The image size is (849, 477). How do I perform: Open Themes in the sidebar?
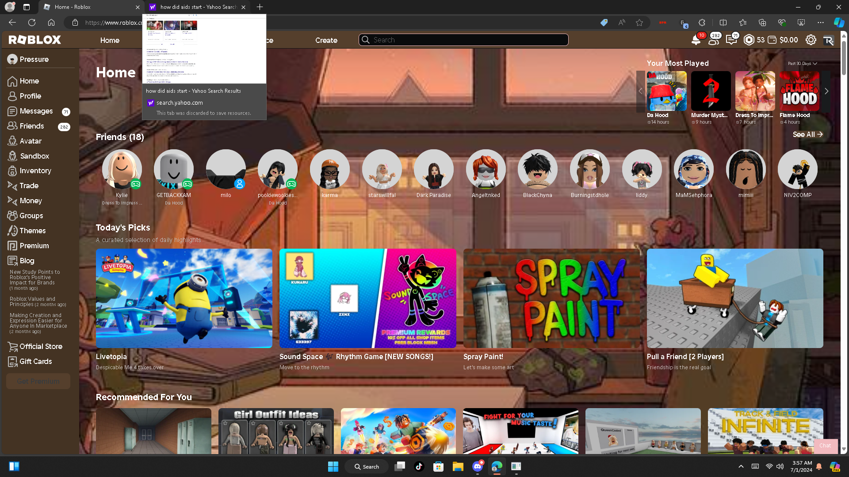(32, 231)
